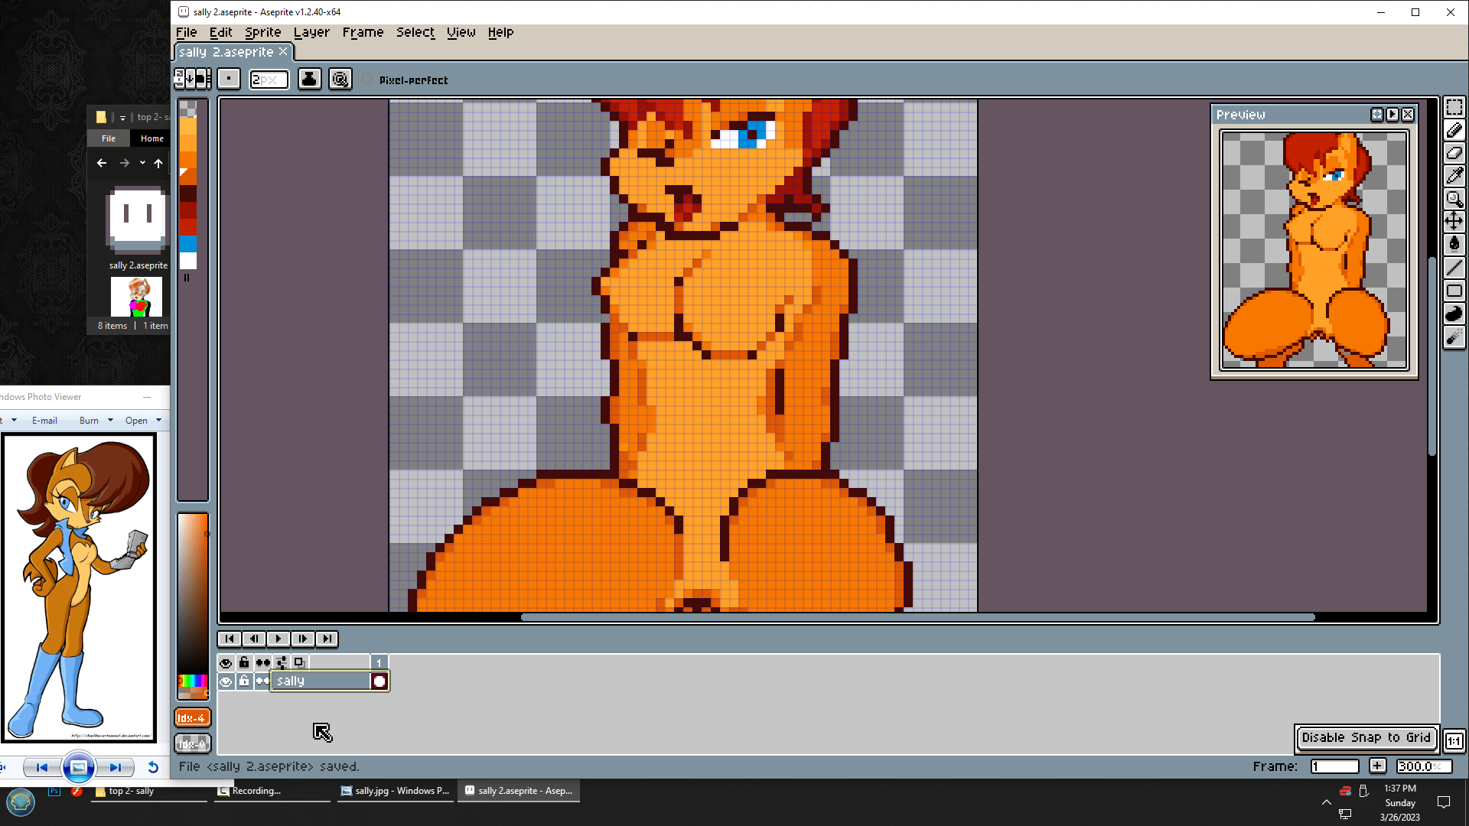
Task: Select the Paint Bucket tool
Action: [x=1454, y=245]
